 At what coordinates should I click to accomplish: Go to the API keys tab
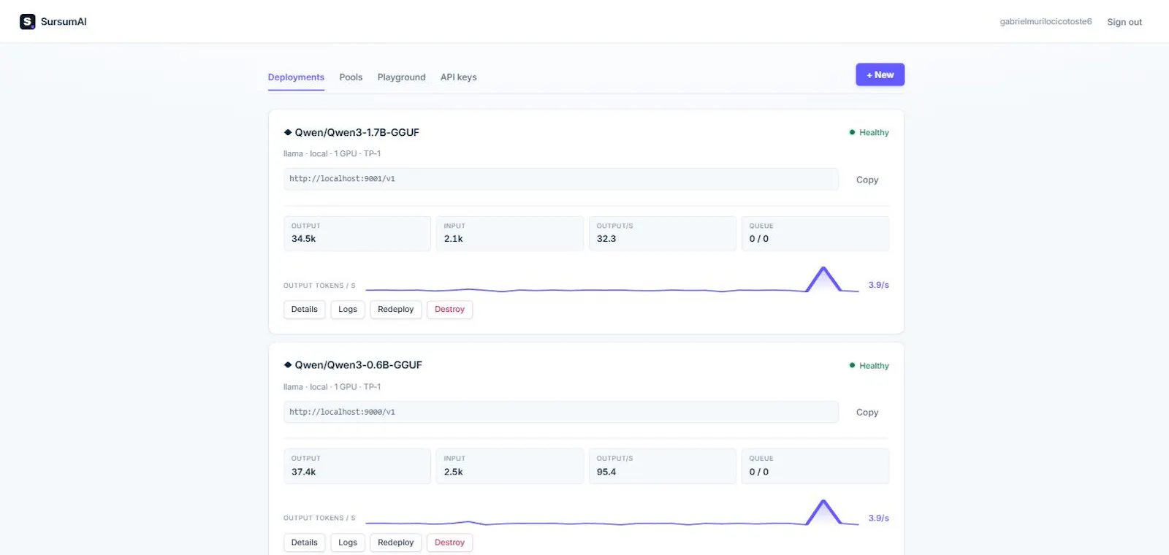click(x=458, y=77)
